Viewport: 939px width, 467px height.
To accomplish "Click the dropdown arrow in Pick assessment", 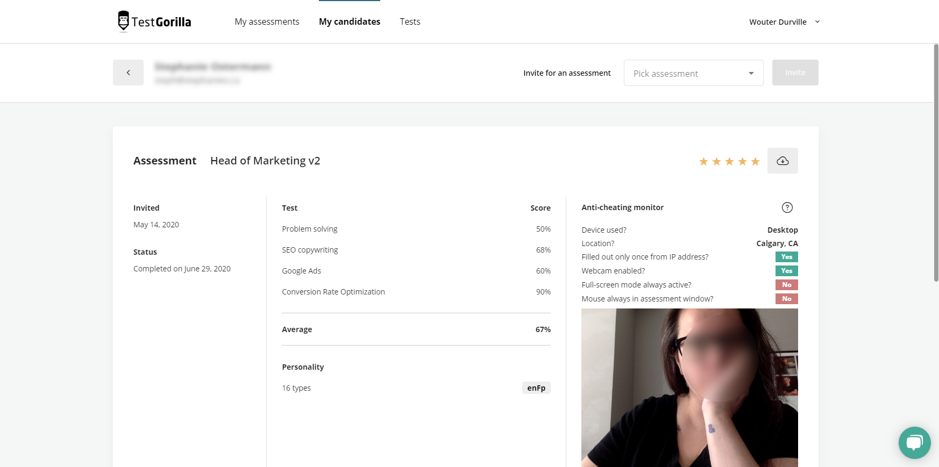I will tap(751, 73).
